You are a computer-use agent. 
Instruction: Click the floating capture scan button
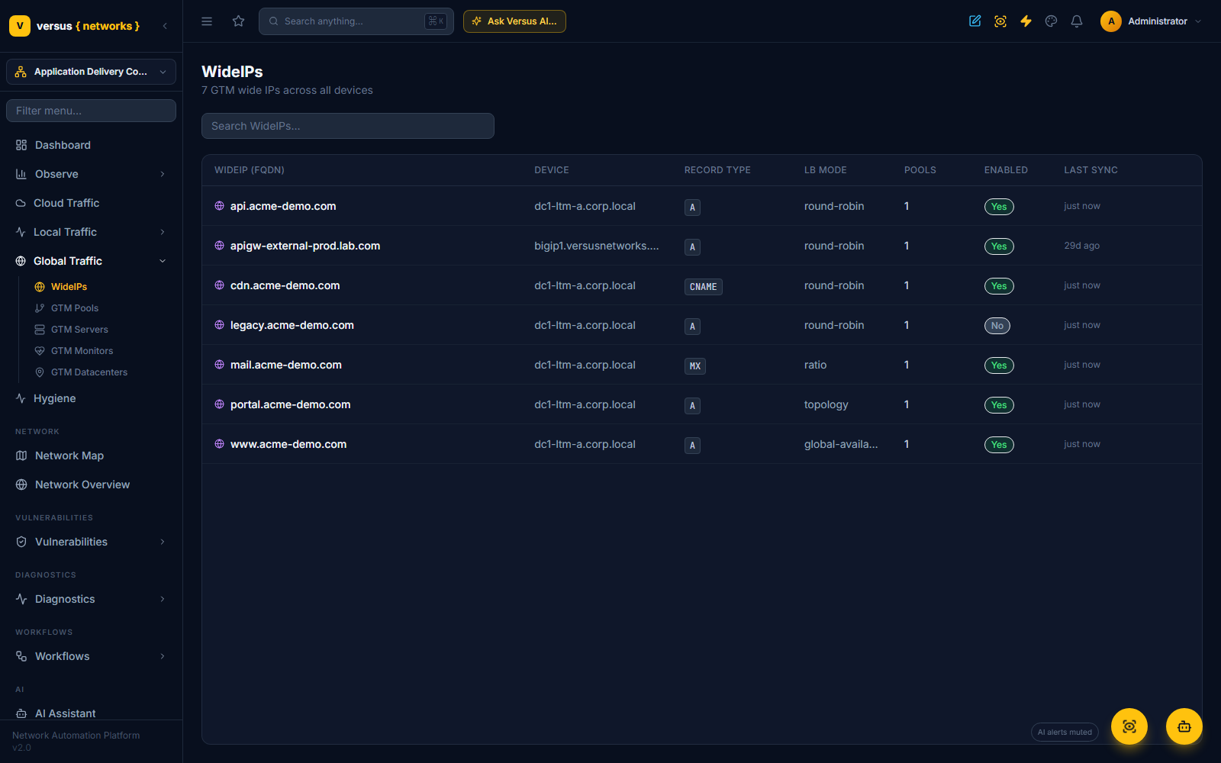pyautogui.click(x=1129, y=726)
